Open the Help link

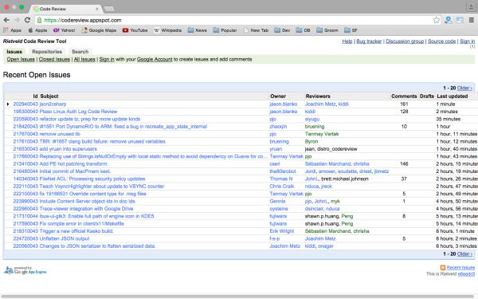pyautogui.click(x=347, y=41)
